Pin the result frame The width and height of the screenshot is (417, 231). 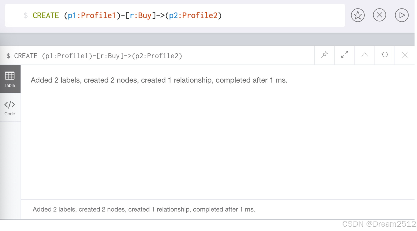tap(324, 55)
